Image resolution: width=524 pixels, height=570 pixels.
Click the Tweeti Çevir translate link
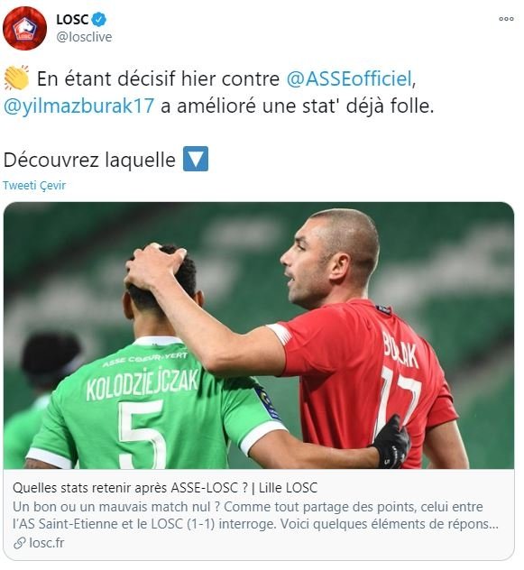pyautogui.click(x=34, y=186)
